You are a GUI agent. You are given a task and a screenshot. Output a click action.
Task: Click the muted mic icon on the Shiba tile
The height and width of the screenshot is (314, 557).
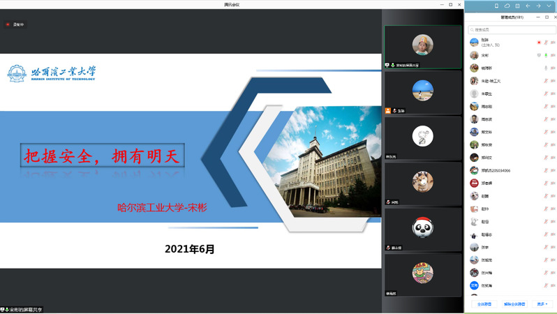389,202
